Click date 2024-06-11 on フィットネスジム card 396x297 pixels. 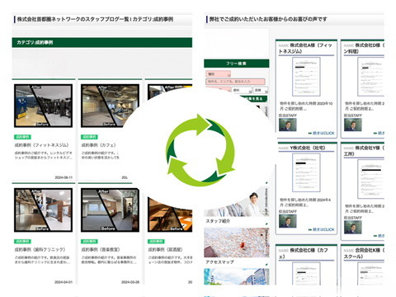tap(64, 177)
